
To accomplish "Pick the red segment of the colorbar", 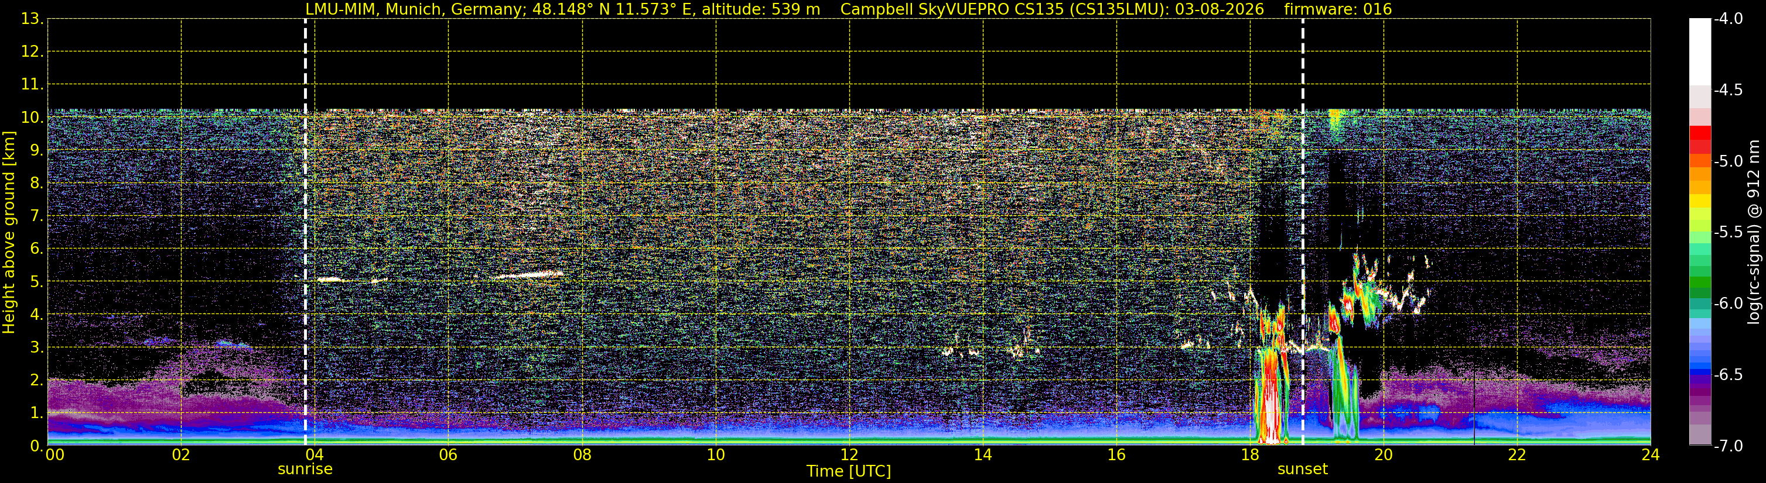I will click(x=1699, y=133).
